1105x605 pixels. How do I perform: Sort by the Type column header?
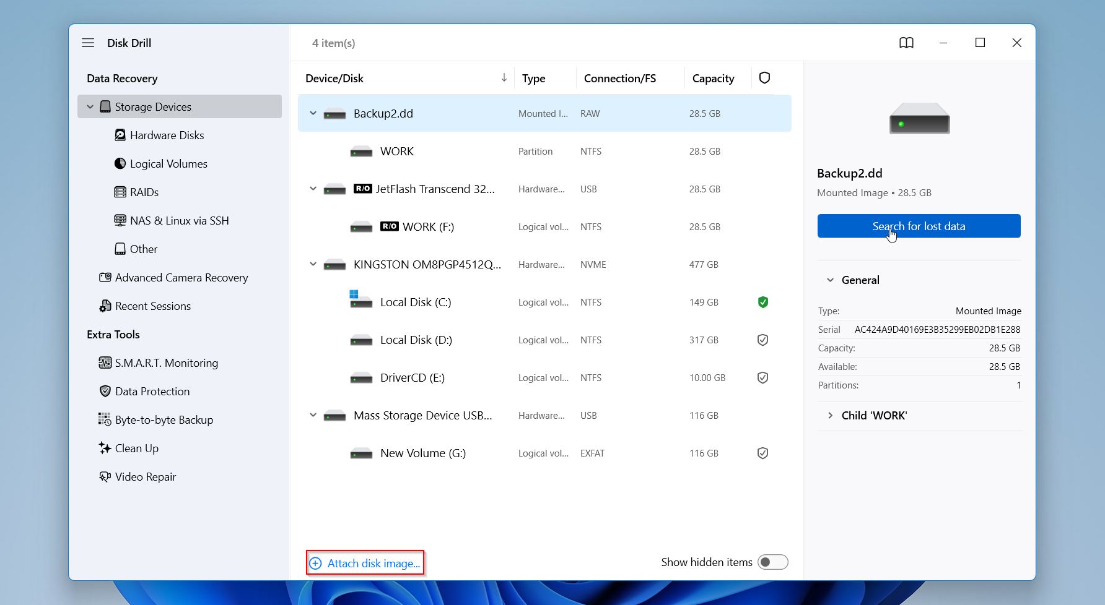pos(534,78)
